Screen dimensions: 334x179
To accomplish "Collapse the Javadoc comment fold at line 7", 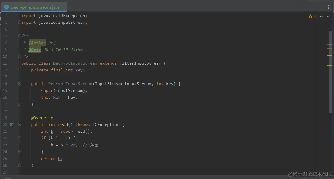I will (x=20, y=36).
